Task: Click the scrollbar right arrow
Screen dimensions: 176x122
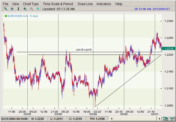Action: pyautogui.click(x=159, y=119)
